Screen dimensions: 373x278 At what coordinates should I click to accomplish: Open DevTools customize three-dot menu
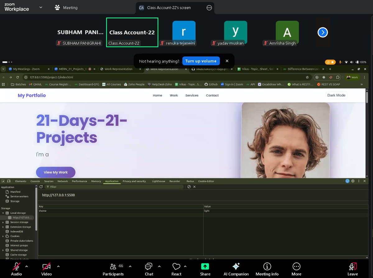pos(359,181)
